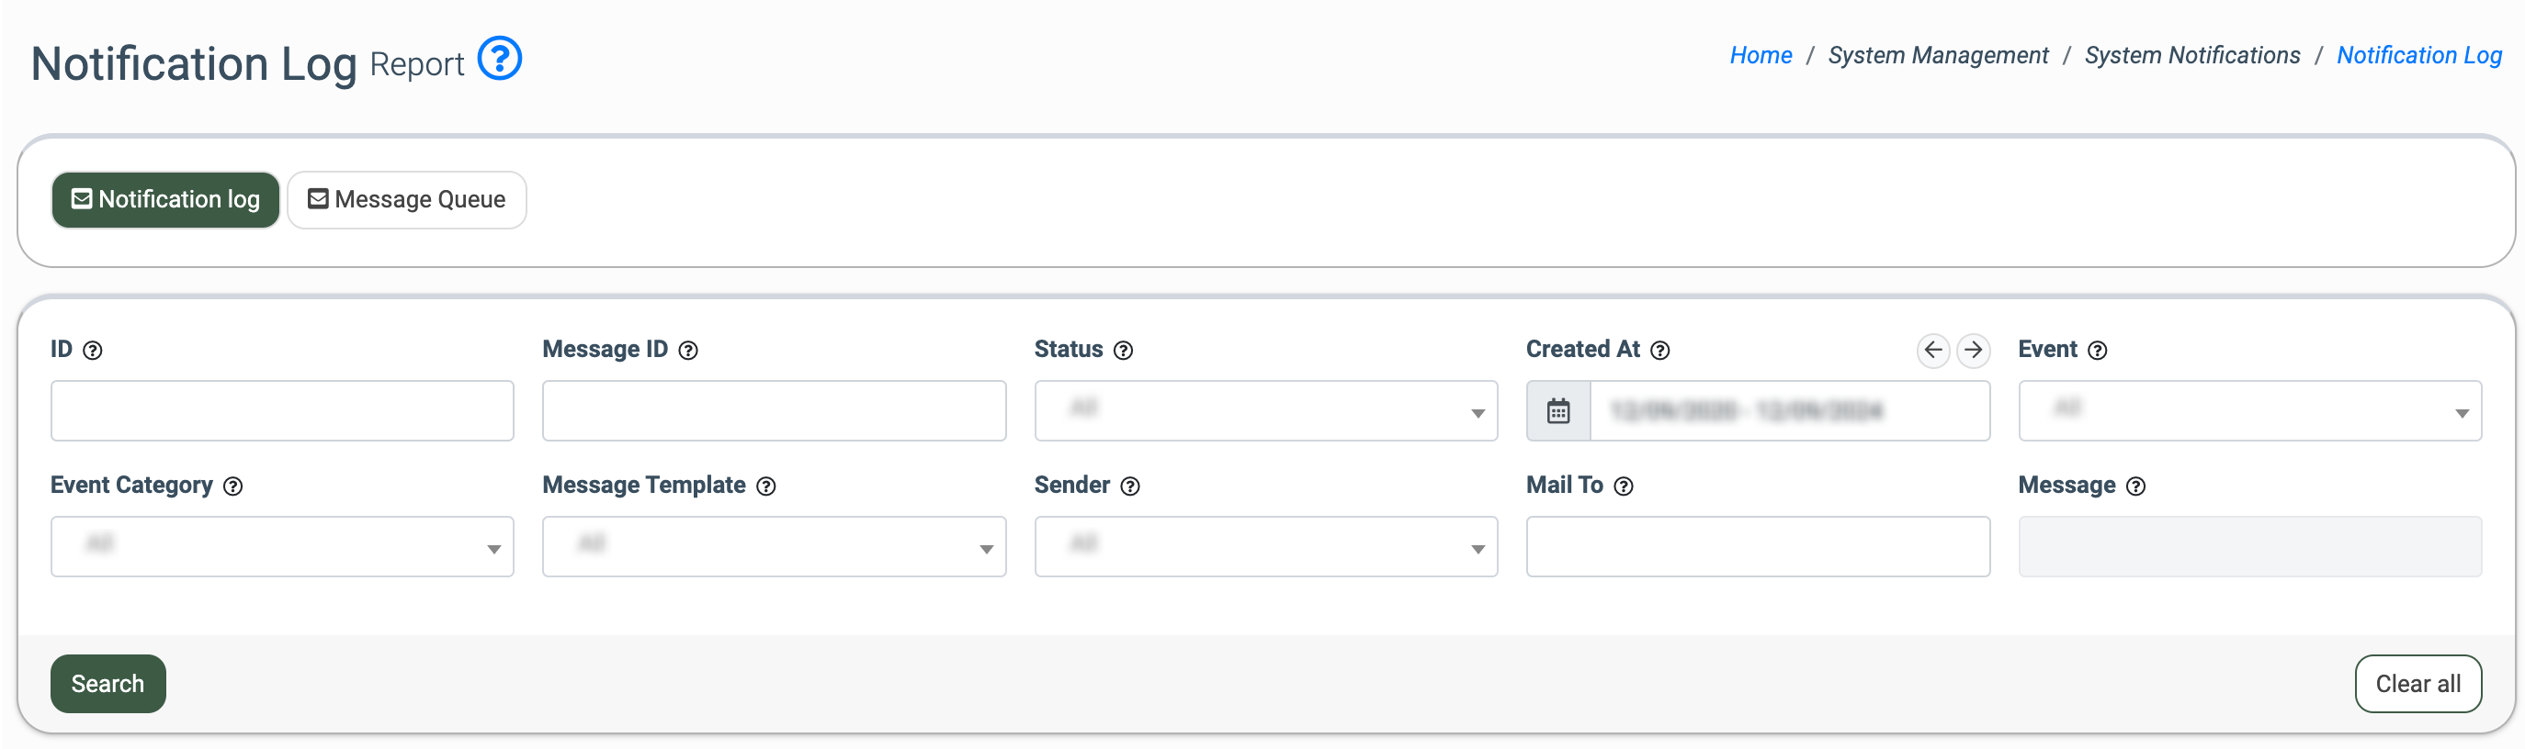
Task: Click the Status field help icon
Action: click(1124, 351)
